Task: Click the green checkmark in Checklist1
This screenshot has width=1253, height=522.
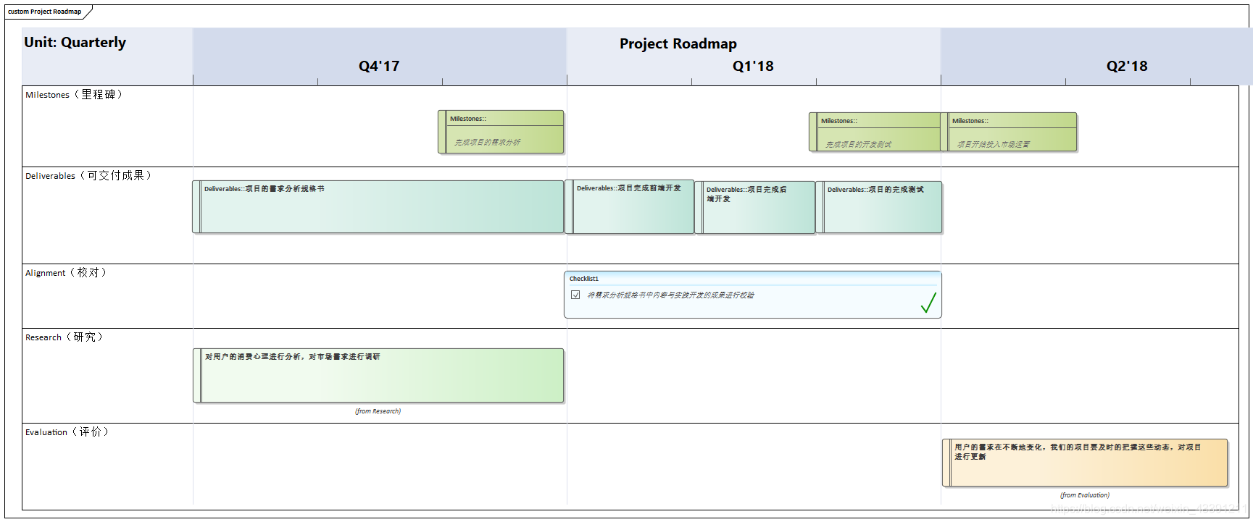Action: point(928,303)
